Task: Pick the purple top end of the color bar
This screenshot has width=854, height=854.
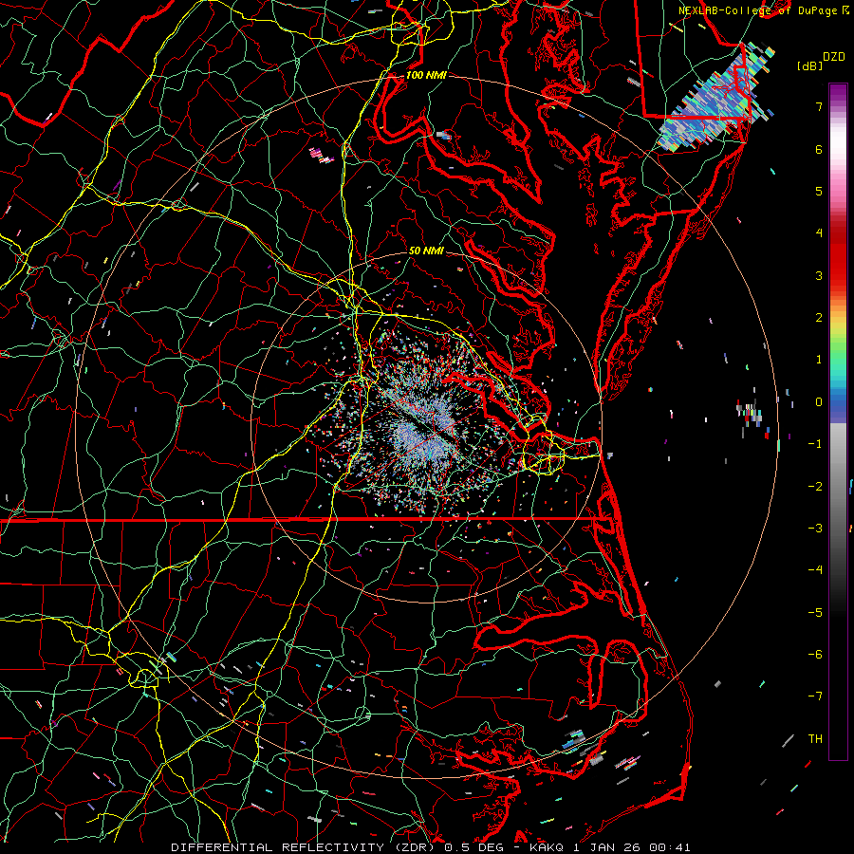Action: (x=838, y=94)
